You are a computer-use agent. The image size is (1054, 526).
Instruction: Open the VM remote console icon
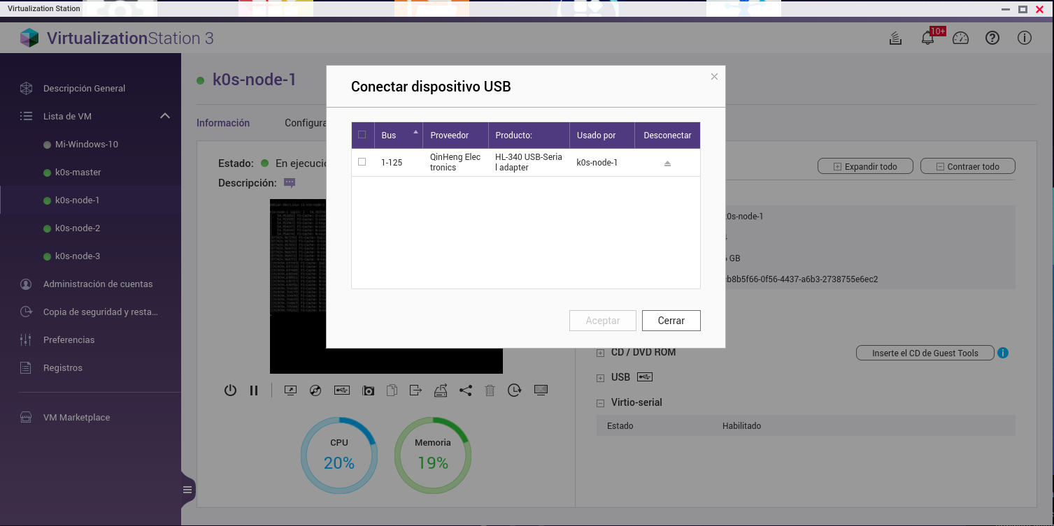click(x=291, y=390)
